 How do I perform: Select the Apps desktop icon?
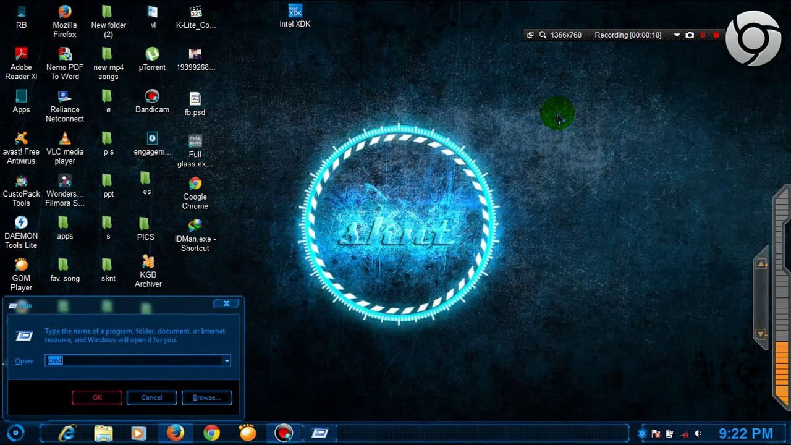tap(21, 101)
